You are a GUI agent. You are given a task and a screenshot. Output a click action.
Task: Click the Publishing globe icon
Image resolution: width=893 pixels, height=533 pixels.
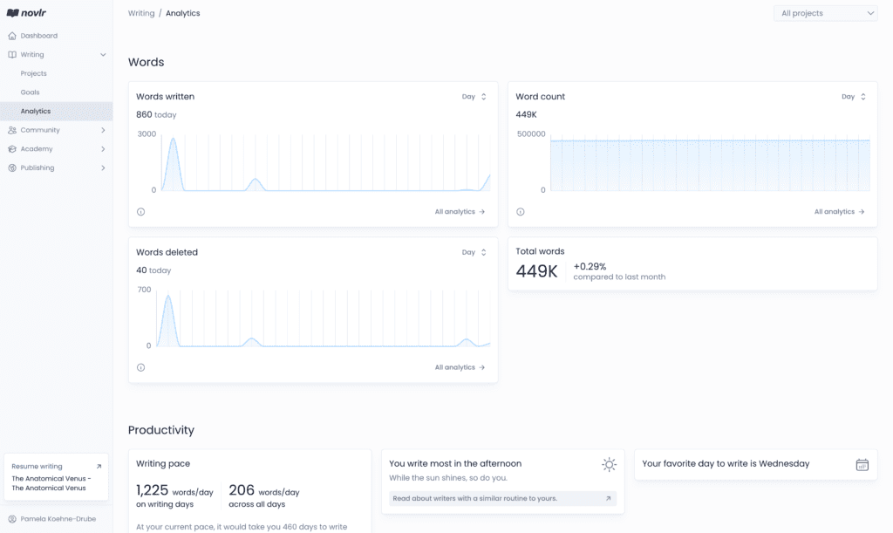[x=12, y=167]
